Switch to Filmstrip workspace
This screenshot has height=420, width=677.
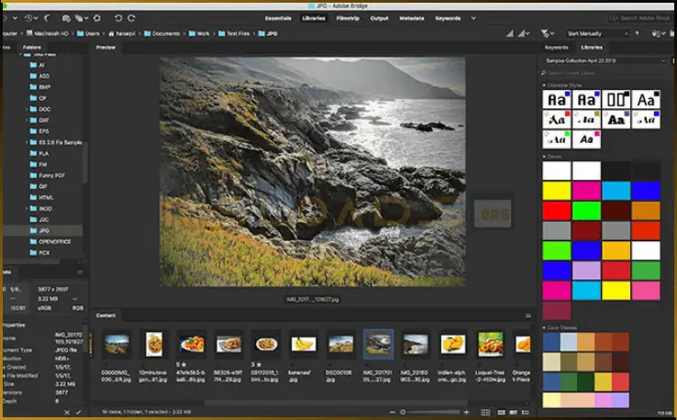348,18
